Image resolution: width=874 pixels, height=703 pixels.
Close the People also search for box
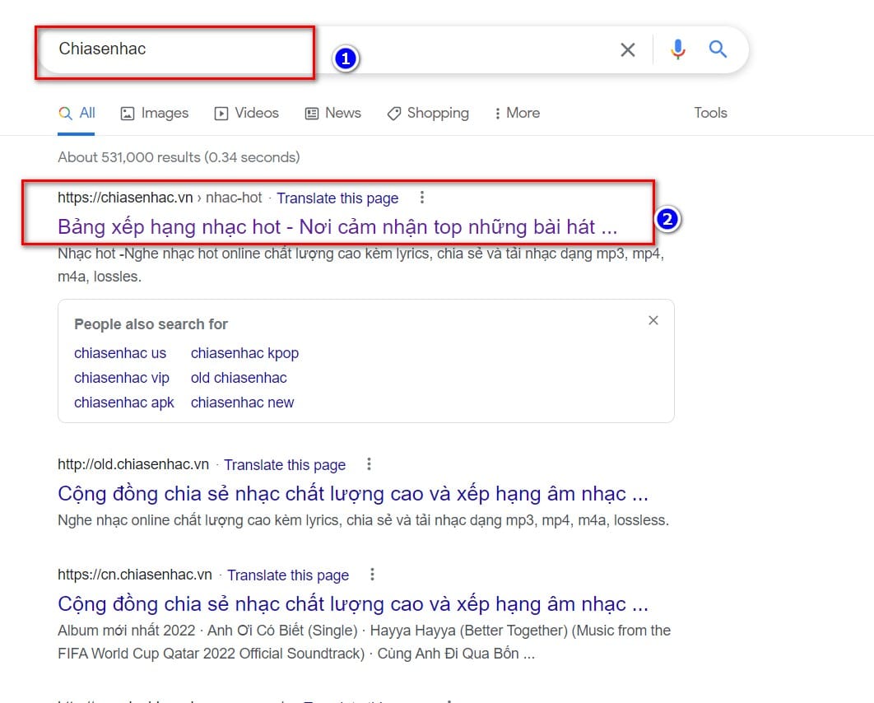click(653, 320)
